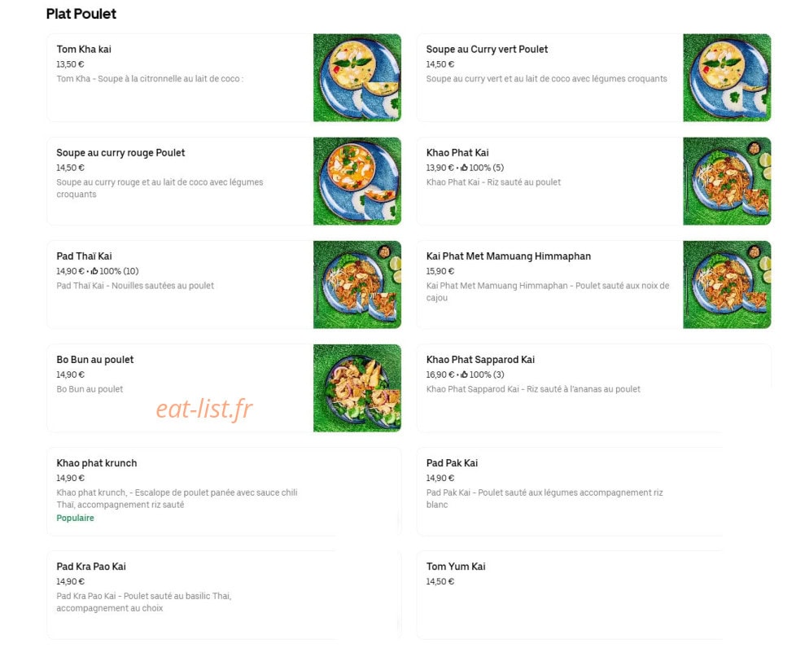Click the thumbs-up icon on Khao Phat Sapparod Kai
Image resolution: width=805 pixels, height=648 pixels.
coord(464,374)
